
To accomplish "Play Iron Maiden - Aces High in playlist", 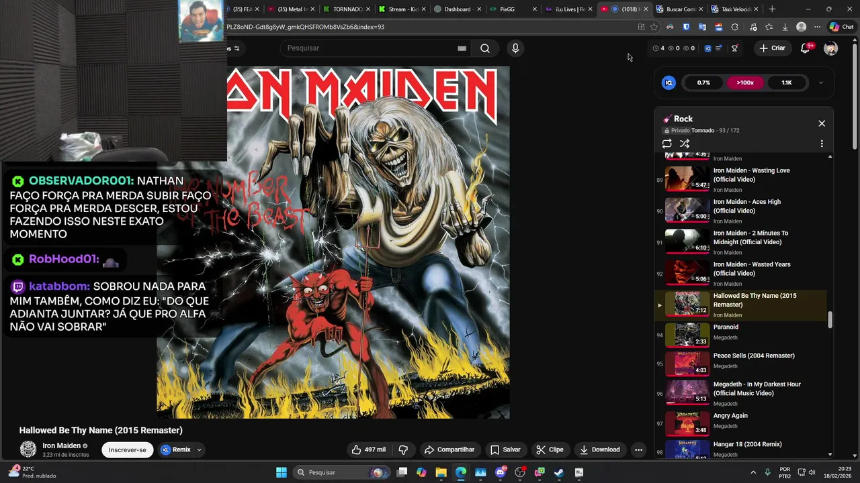I will [x=740, y=211].
